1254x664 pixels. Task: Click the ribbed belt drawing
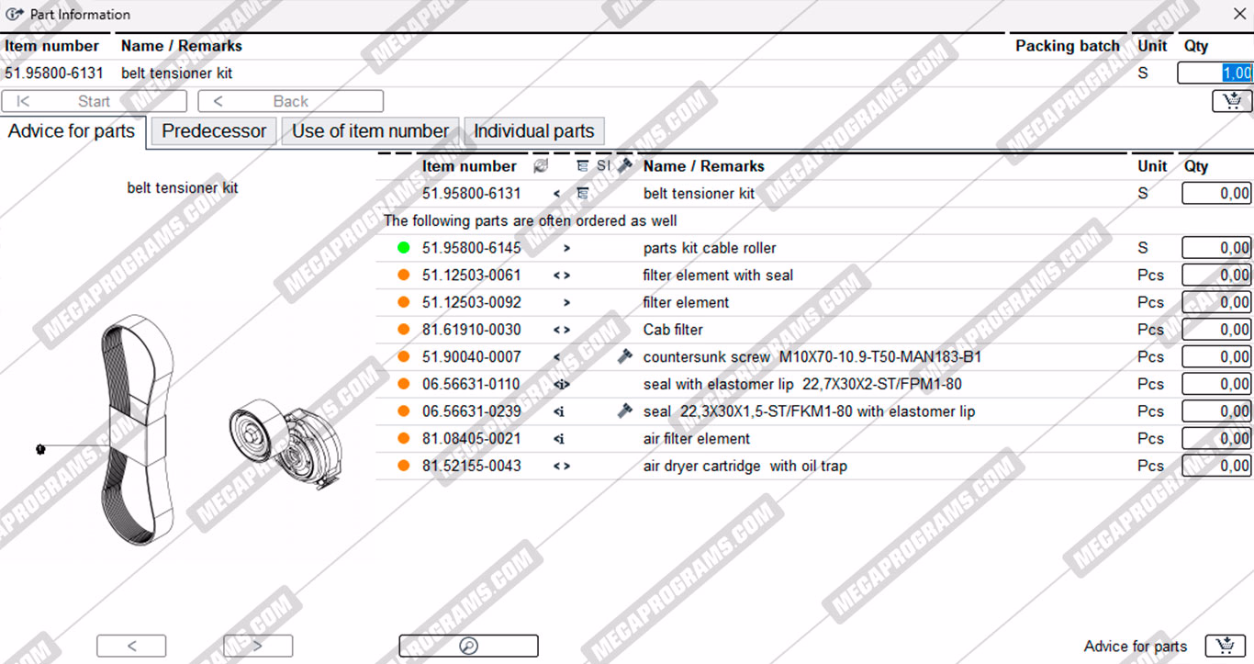[136, 429]
